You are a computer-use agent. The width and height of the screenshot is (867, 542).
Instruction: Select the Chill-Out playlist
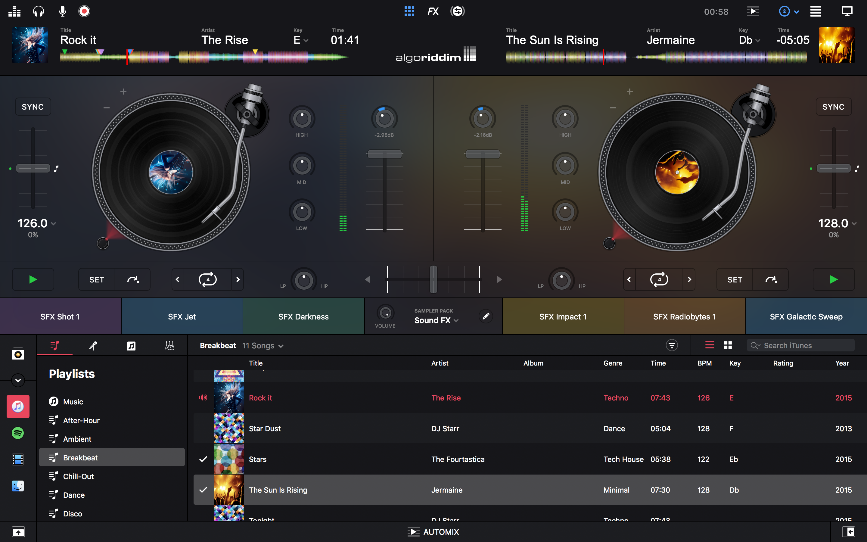point(78,476)
